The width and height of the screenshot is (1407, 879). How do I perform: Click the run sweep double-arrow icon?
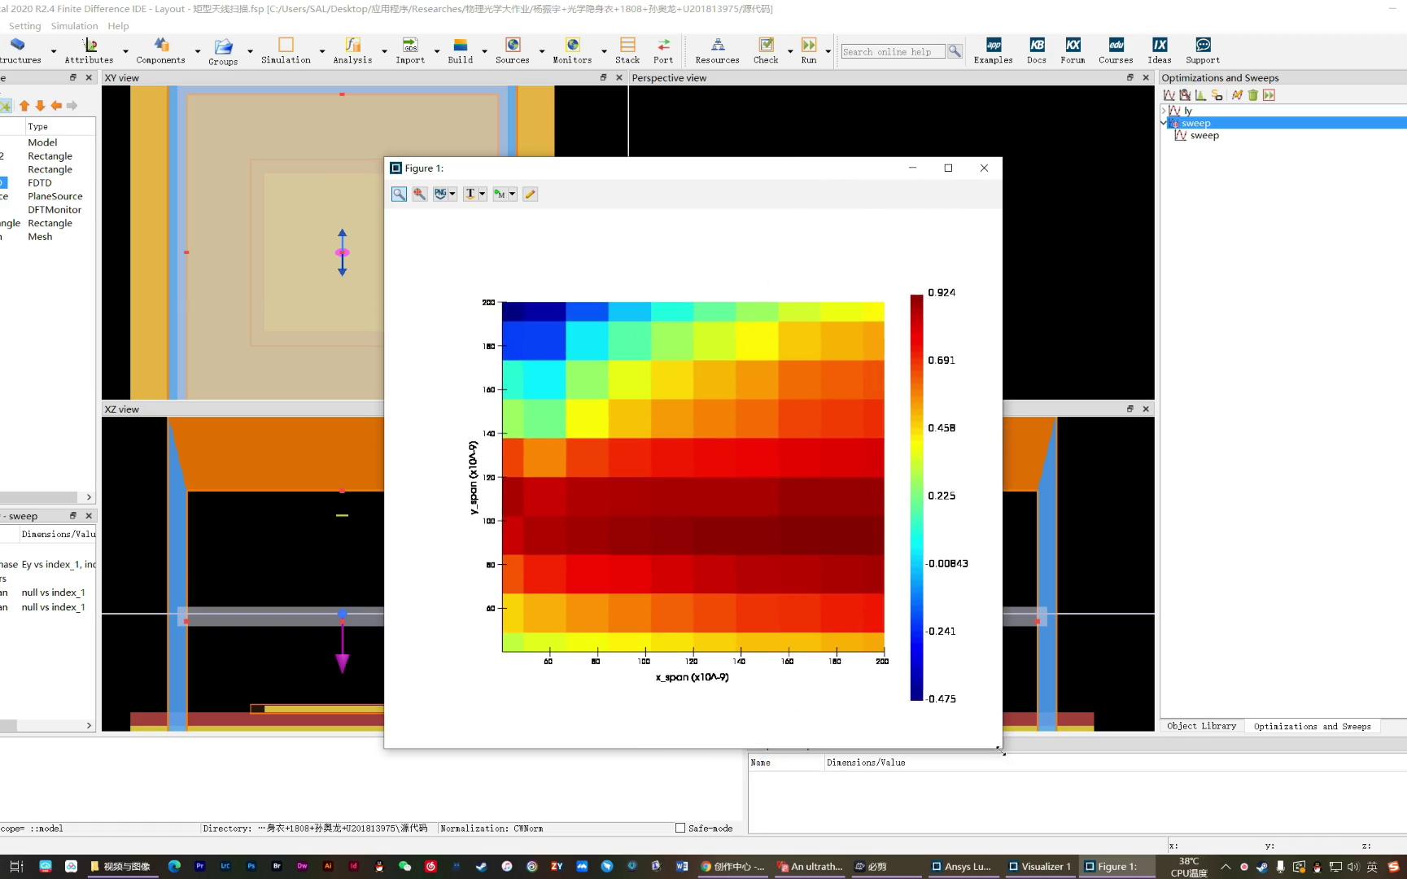pos(1269,95)
